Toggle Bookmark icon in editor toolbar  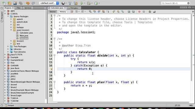122,12
